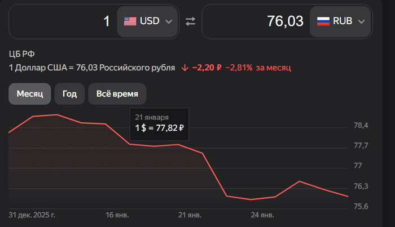The height and width of the screenshot is (227, 395).
Task: Switch to the Год period tab
Action: point(69,94)
